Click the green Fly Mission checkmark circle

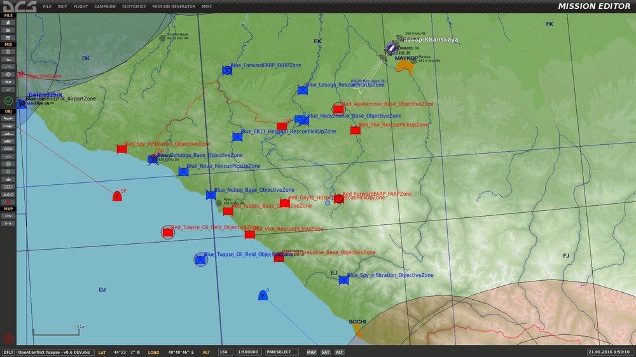point(8,100)
